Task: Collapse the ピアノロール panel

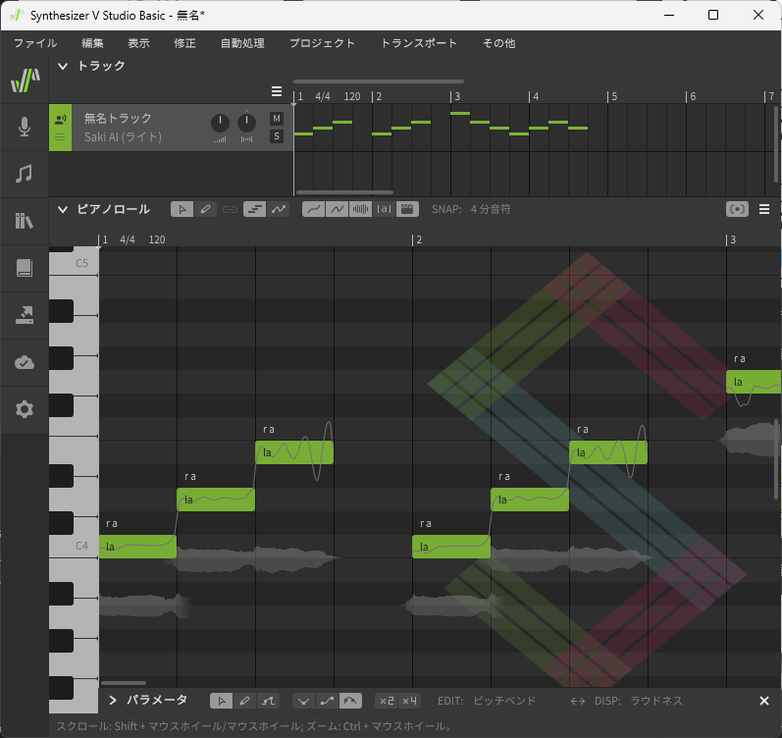Action: pyautogui.click(x=63, y=209)
